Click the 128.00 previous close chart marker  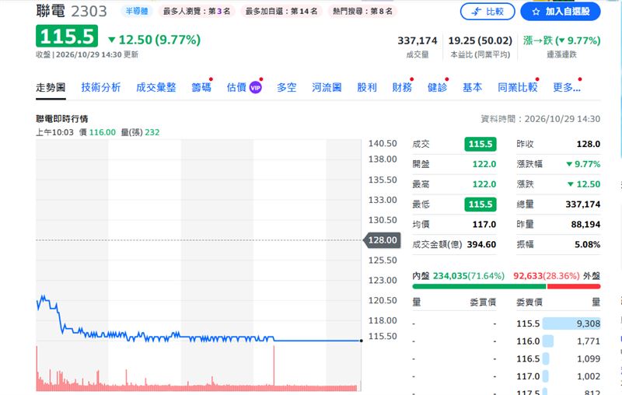tap(383, 240)
